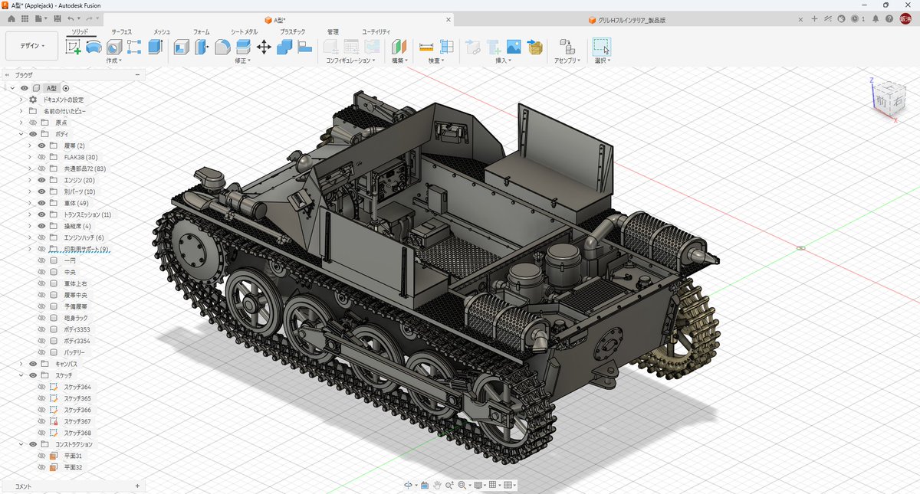The image size is (920, 494).
Task: Undo the last action
Action: click(71, 18)
